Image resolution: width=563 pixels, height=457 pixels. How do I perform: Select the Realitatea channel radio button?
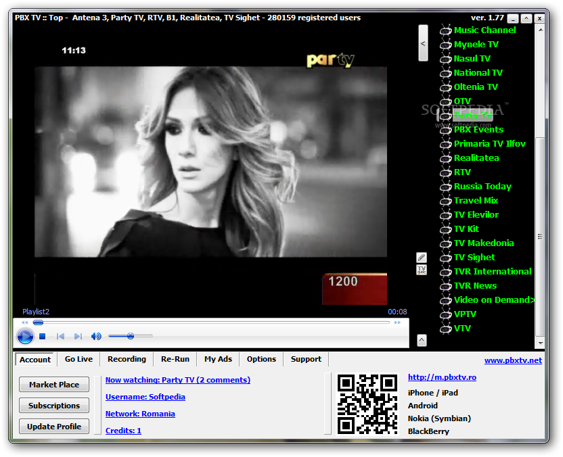click(x=446, y=158)
